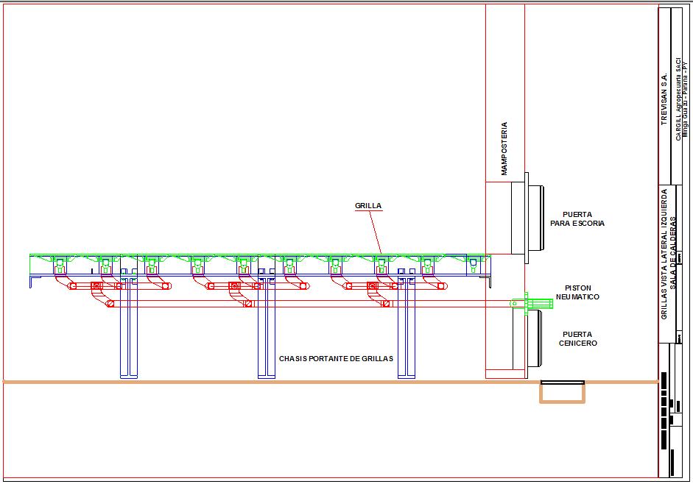This screenshot has height=484, width=693.
Task: Select the MAMPOSTERIA vertical label
Action: coord(504,149)
